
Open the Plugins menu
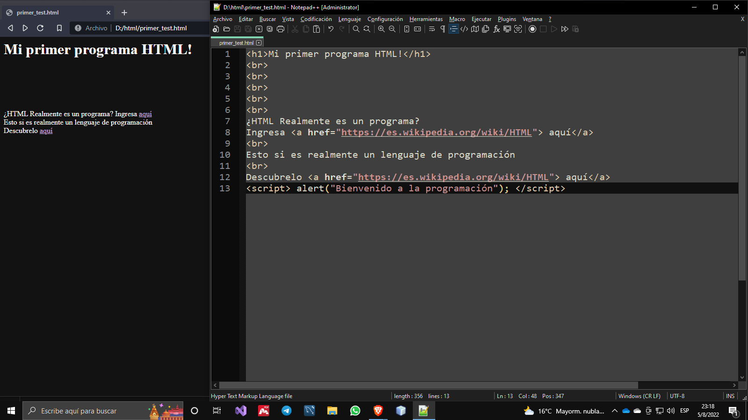(507, 19)
